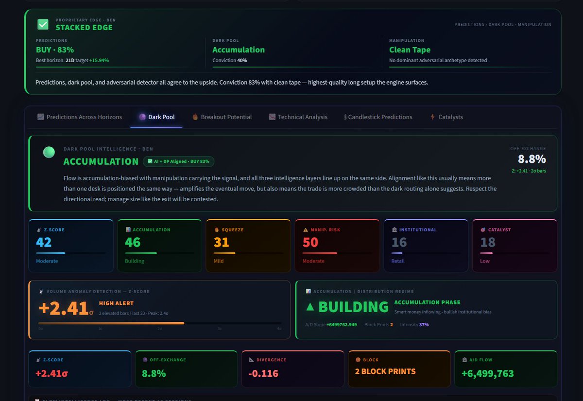Click the Intensity 37% stat

click(x=414, y=324)
